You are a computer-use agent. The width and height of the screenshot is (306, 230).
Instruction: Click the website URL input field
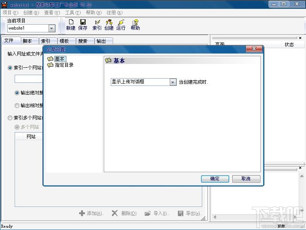[x=29, y=79]
